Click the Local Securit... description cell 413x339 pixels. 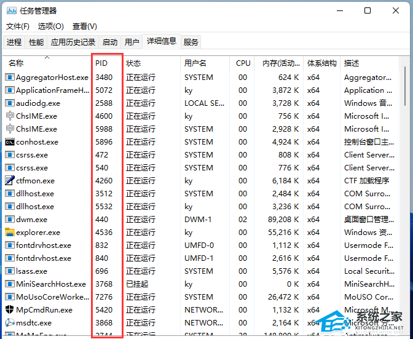(x=369, y=271)
